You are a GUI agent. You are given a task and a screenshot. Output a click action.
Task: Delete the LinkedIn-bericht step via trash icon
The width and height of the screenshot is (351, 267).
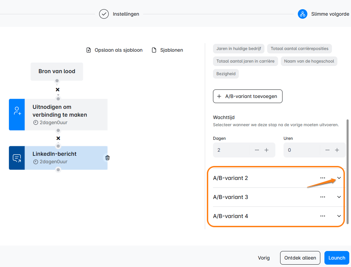(107, 158)
